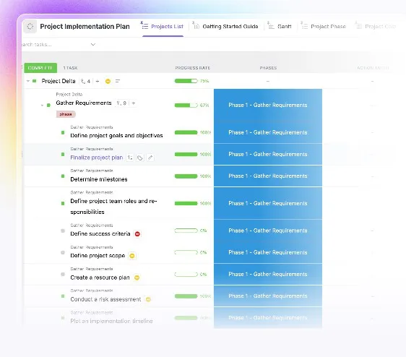Viewport: 406px width, 357px height.
Task: Add a subtask to Gather Requirements using plus
Action: (134, 103)
